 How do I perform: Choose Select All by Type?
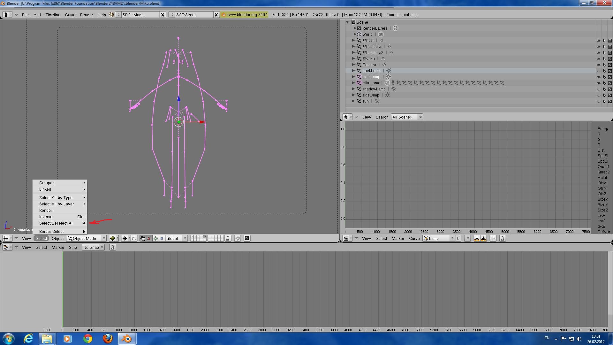(60, 198)
